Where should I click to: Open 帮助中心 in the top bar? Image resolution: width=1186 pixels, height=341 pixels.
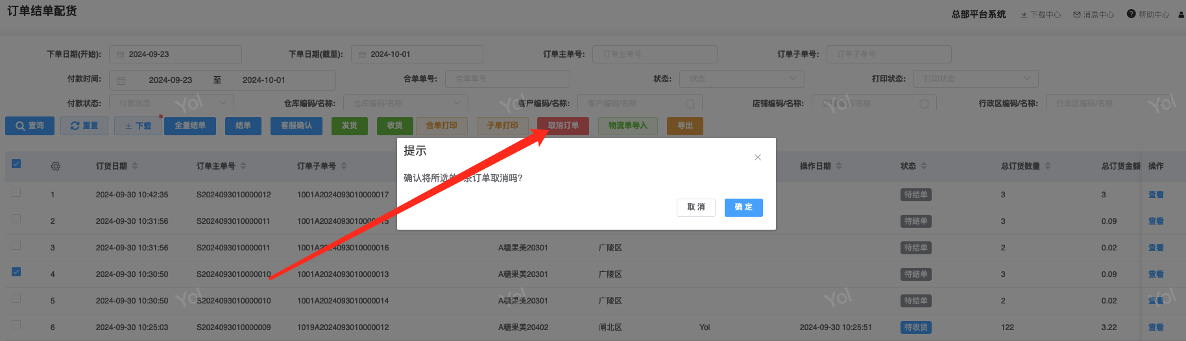[x=1148, y=14]
